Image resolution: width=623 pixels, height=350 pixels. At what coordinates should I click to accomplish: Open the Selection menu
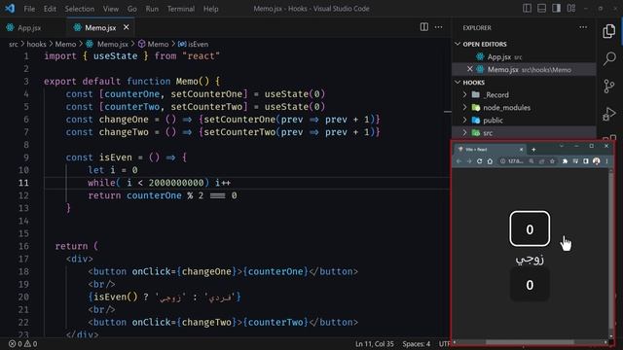point(80,9)
